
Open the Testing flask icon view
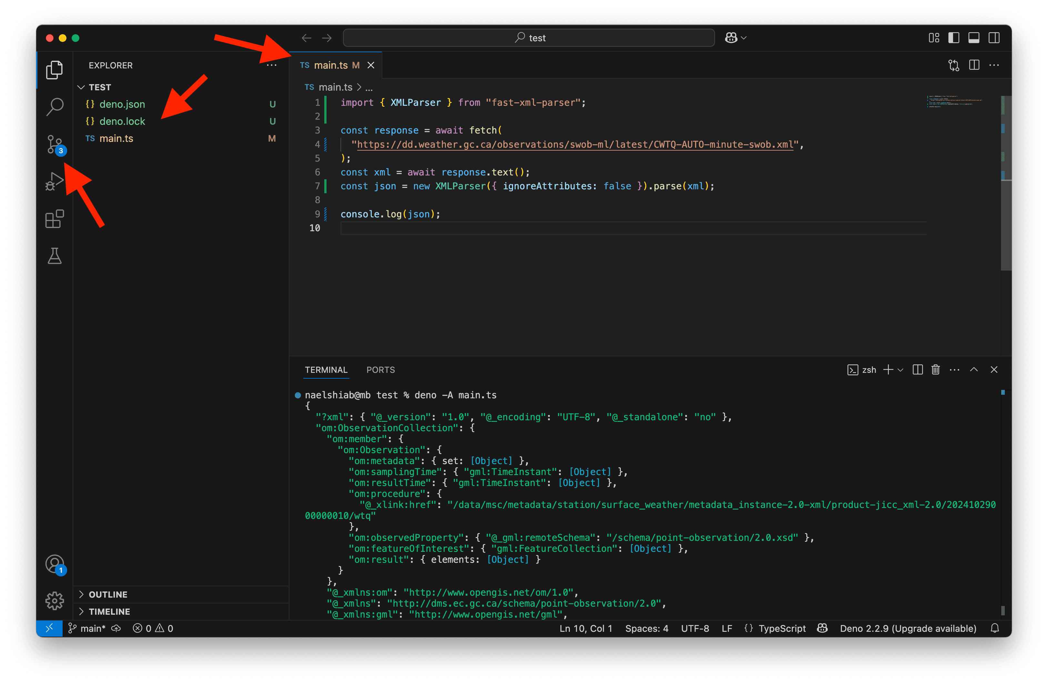55,255
